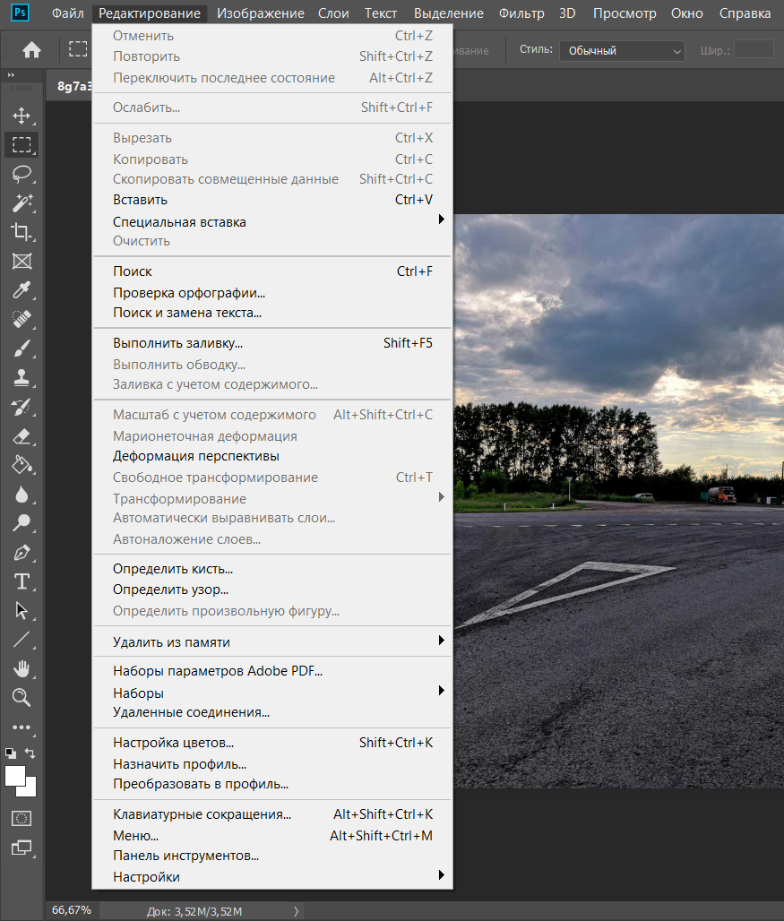
Task: Select the Move tool
Action: [x=22, y=116]
